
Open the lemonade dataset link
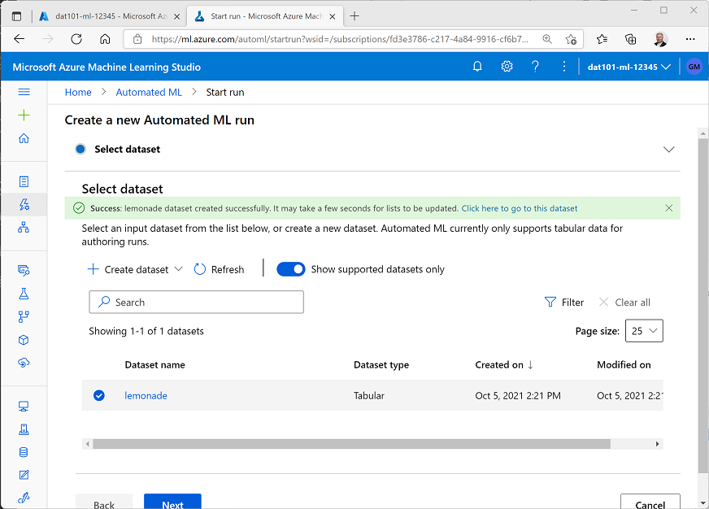[x=146, y=396]
